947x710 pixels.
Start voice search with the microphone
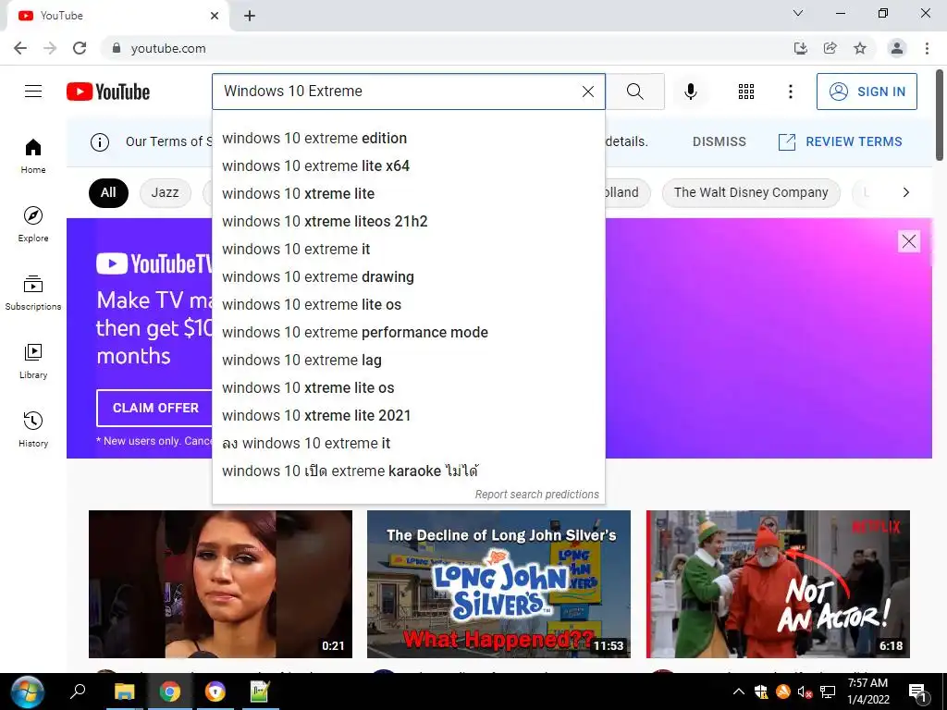690,92
